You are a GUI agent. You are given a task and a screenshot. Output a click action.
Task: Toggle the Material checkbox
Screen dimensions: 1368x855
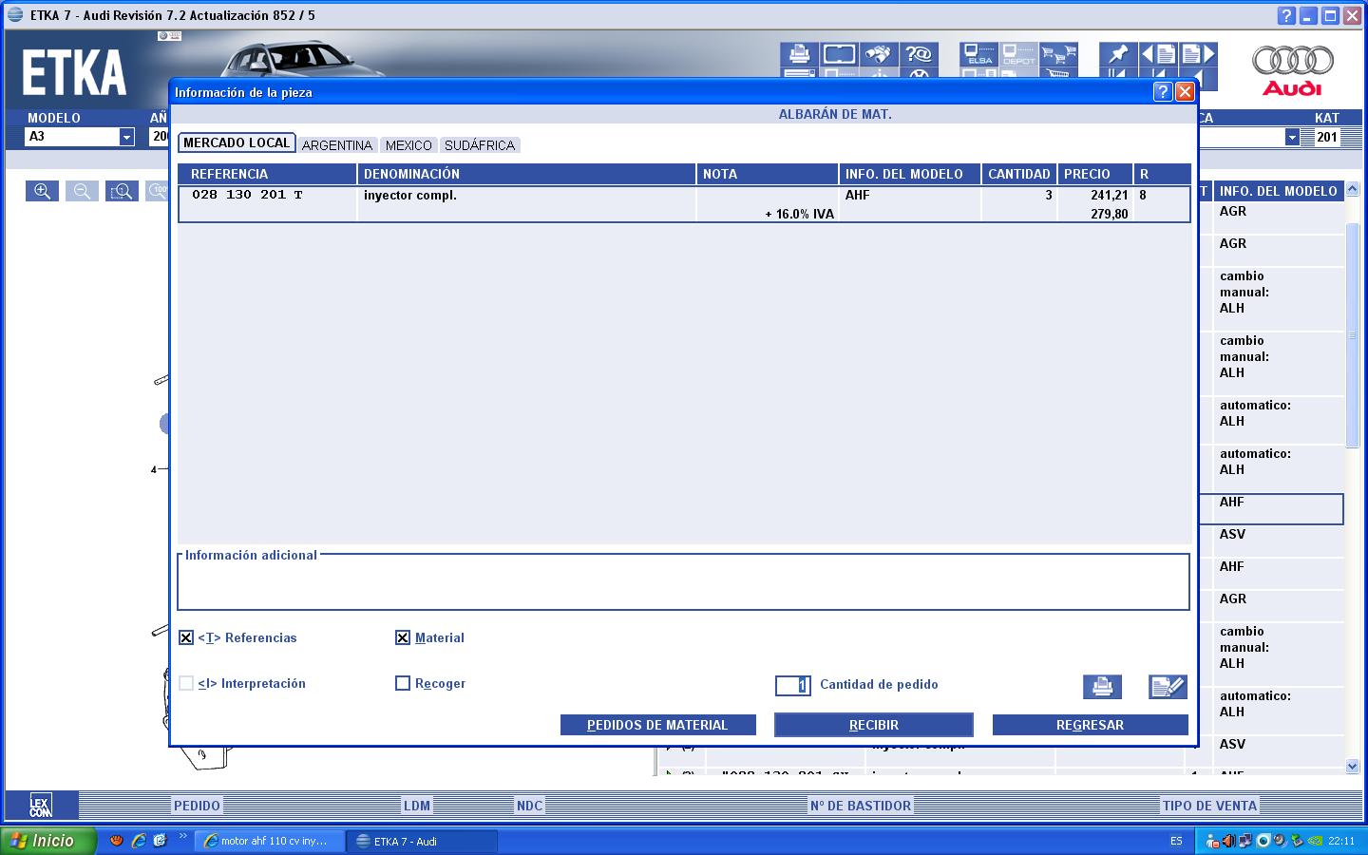tap(403, 637)
